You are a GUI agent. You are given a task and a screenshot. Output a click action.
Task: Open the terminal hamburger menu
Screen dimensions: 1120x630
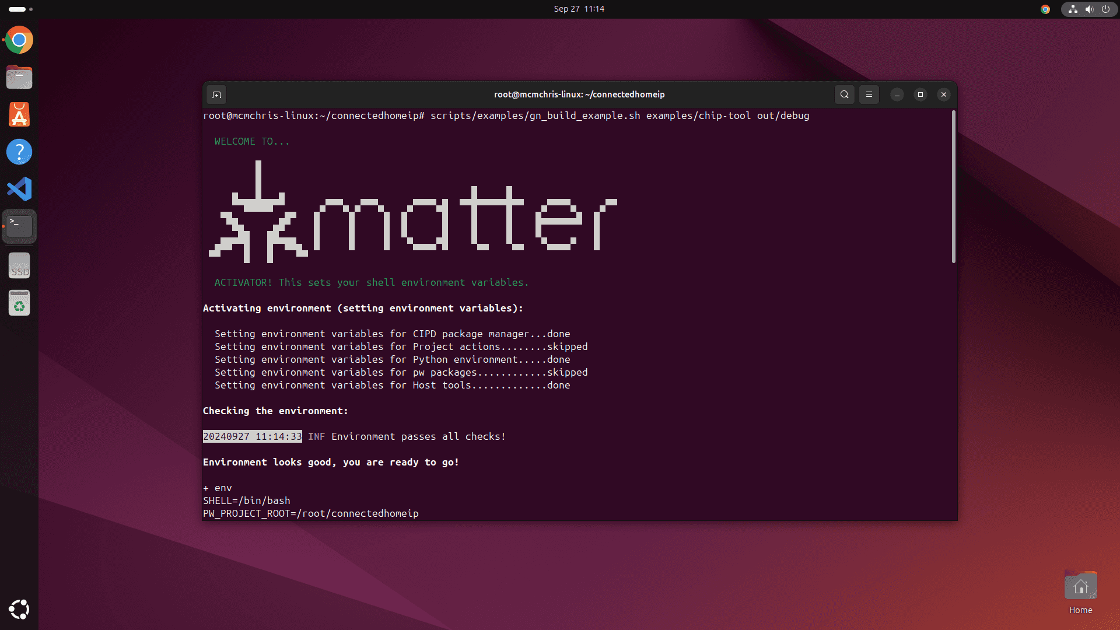click(x=869, y=94)
